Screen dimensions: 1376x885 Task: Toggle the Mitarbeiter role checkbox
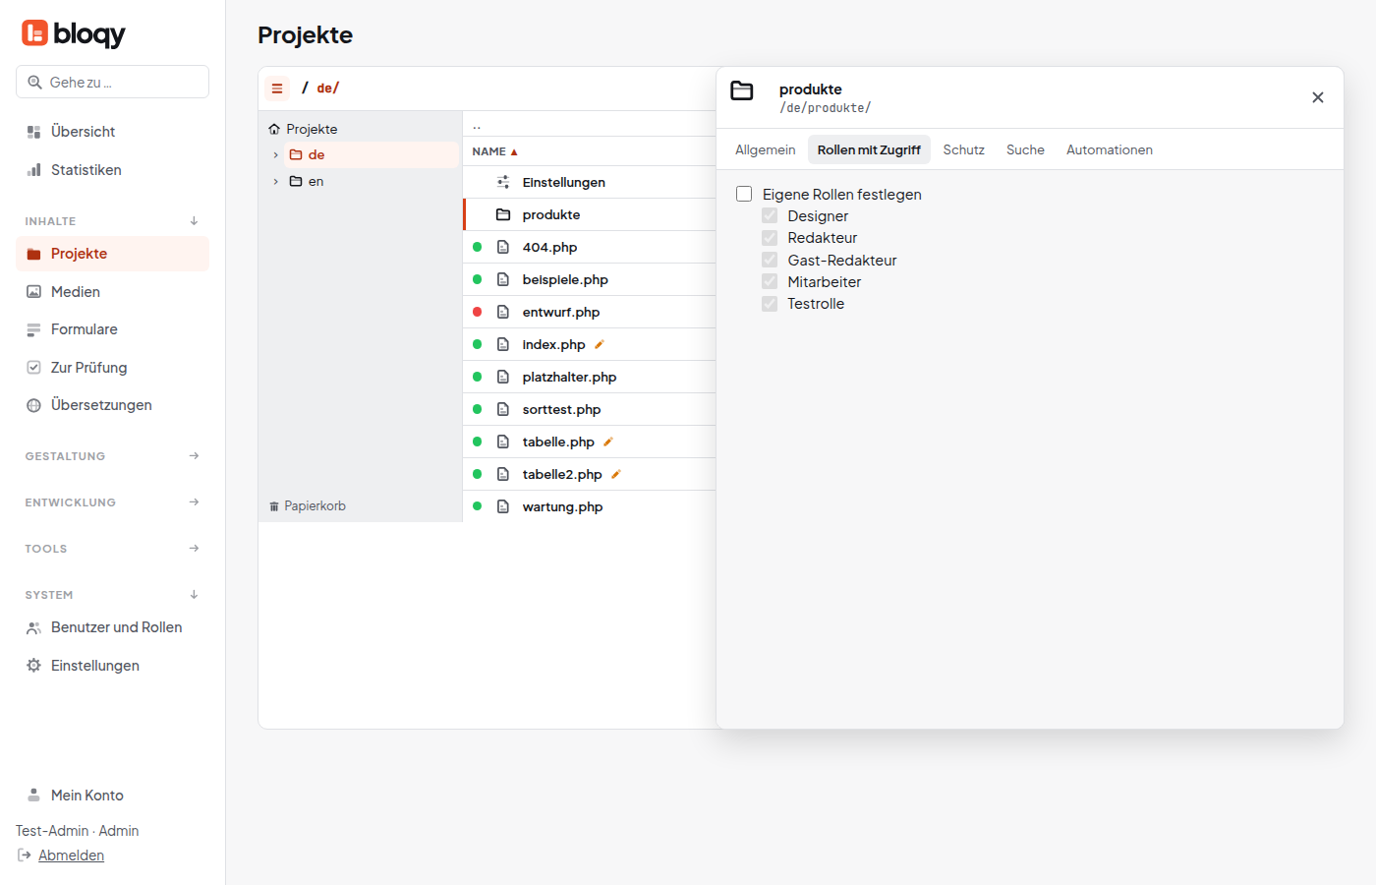pyautogui.click(x=770, y=281)
